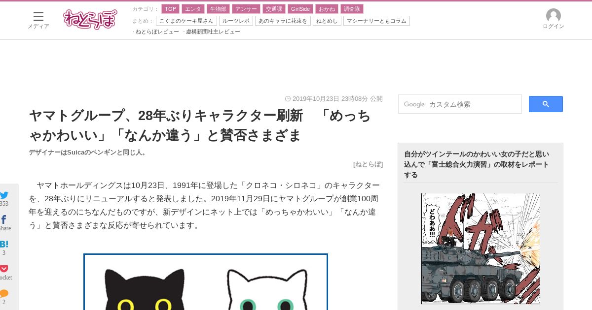Select the TOP category tab

tap(170, 9)
